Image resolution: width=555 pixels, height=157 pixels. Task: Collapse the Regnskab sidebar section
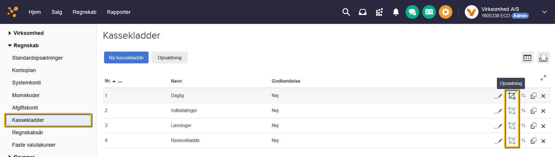pyautogui.click(x=10, y=46)
